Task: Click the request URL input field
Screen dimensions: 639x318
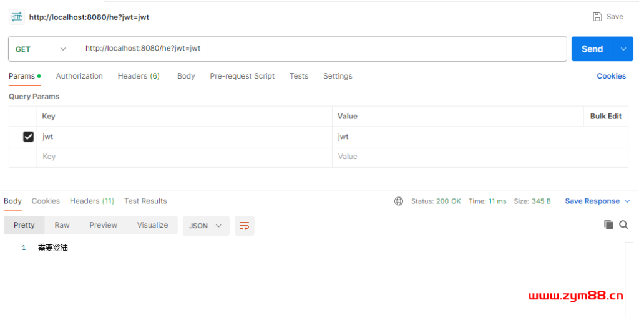Action: [321, 49]
